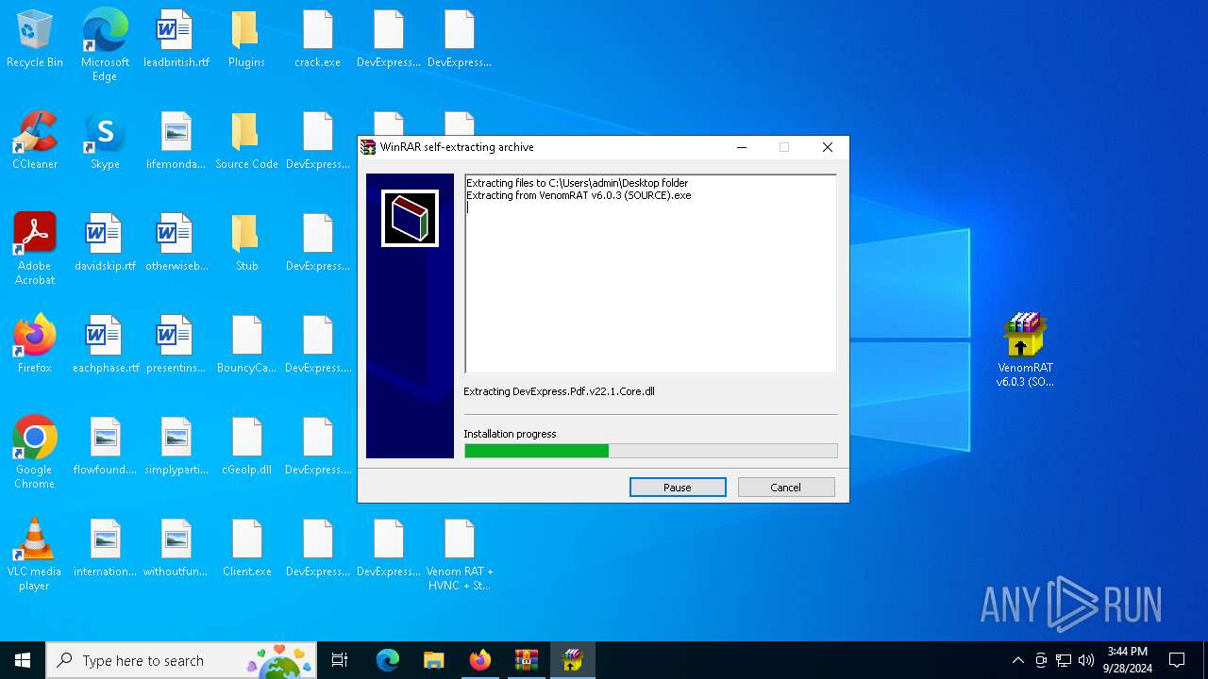Screen dimensions: 1208x679
Task: Minimize the WinRAR self-extracting window
Action: (742, 147)
